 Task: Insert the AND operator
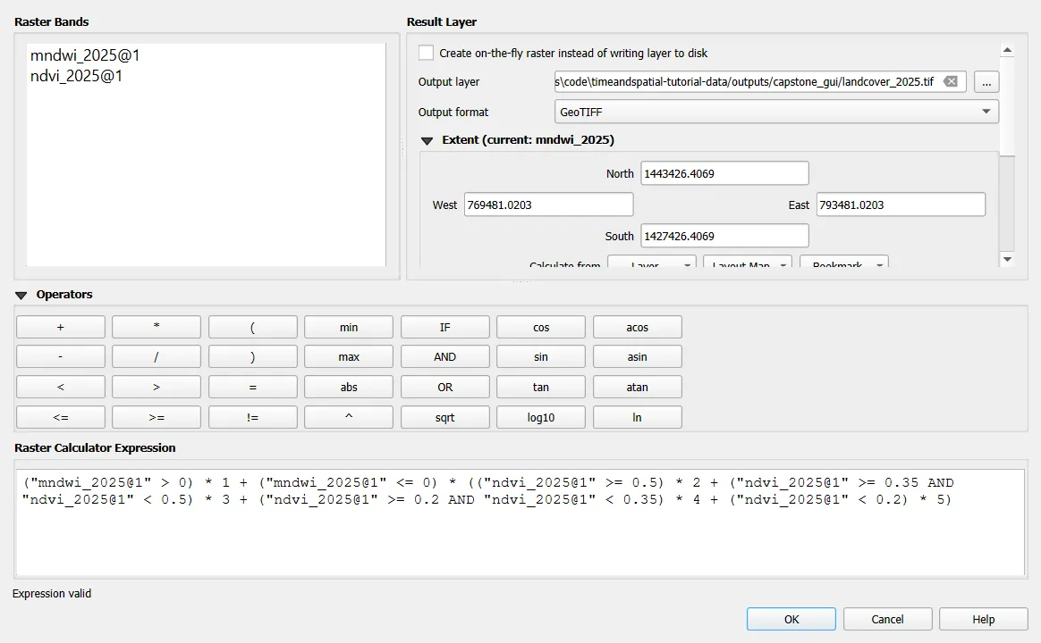444,356
